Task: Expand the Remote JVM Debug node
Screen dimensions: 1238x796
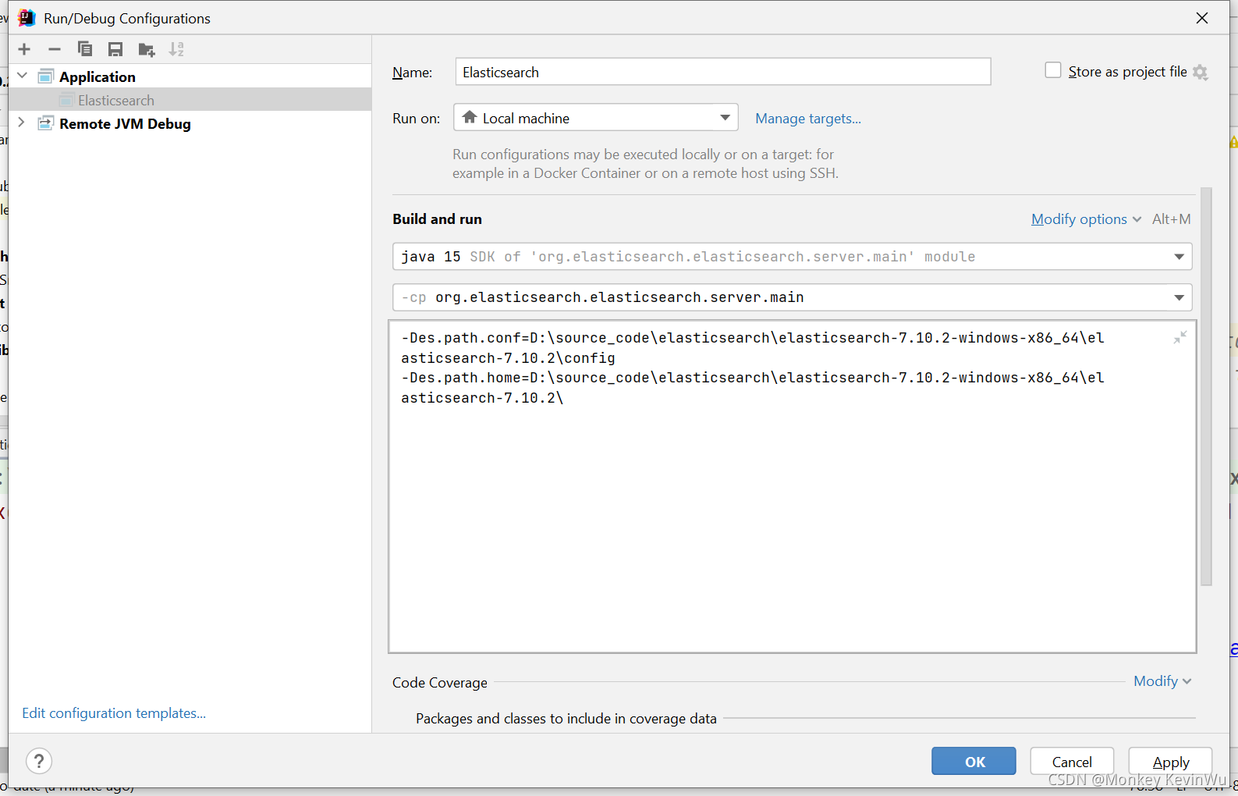Action: point(22,123)
